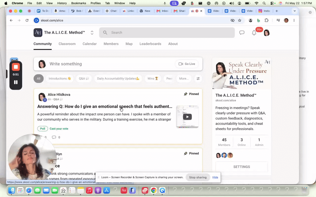Open Spotlight search in menu bar

[264, 3]
